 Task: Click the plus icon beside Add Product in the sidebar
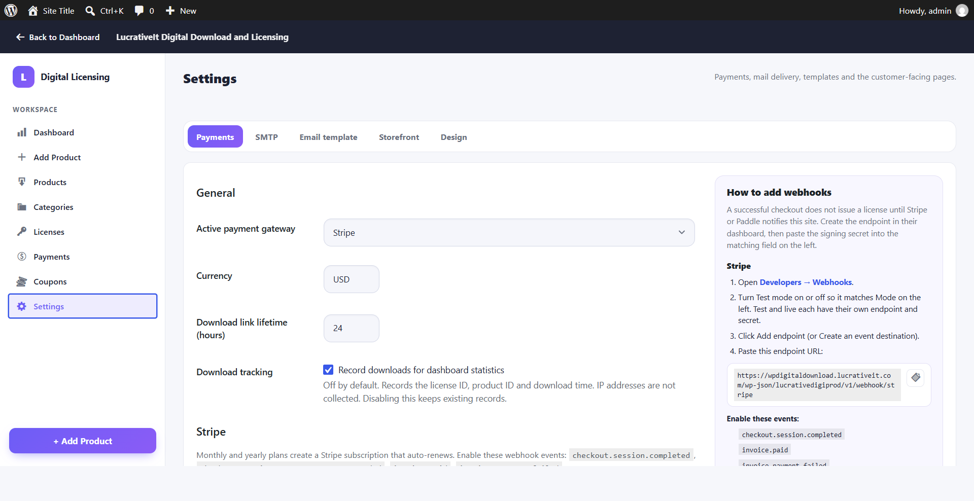22,157
